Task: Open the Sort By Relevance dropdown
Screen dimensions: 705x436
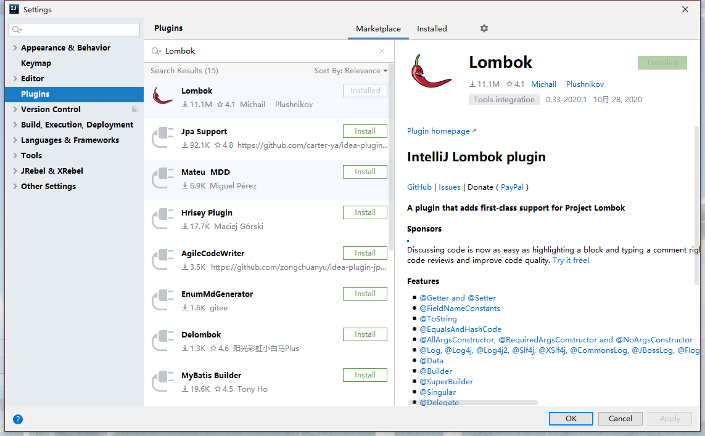Action: 351,71
